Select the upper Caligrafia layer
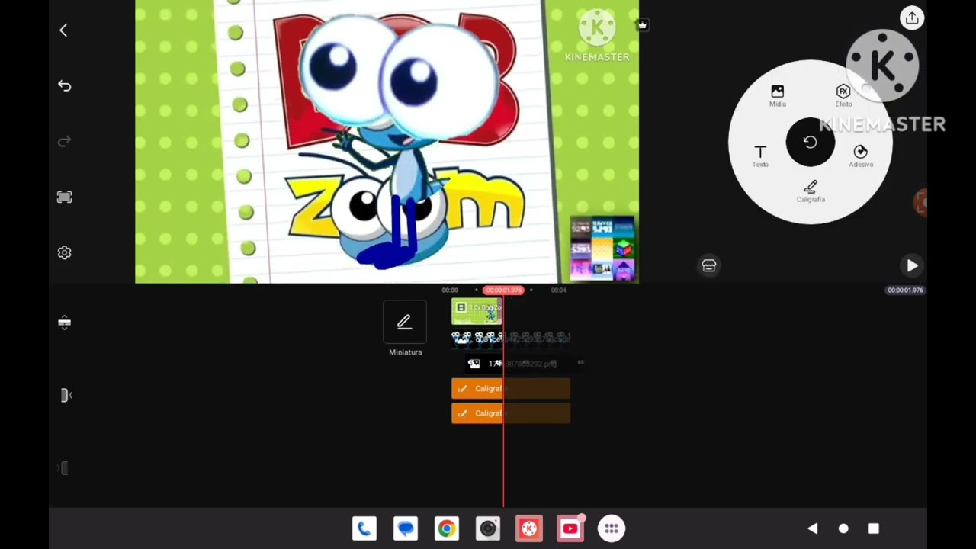The image size is (976, 549). coord(510,389)
